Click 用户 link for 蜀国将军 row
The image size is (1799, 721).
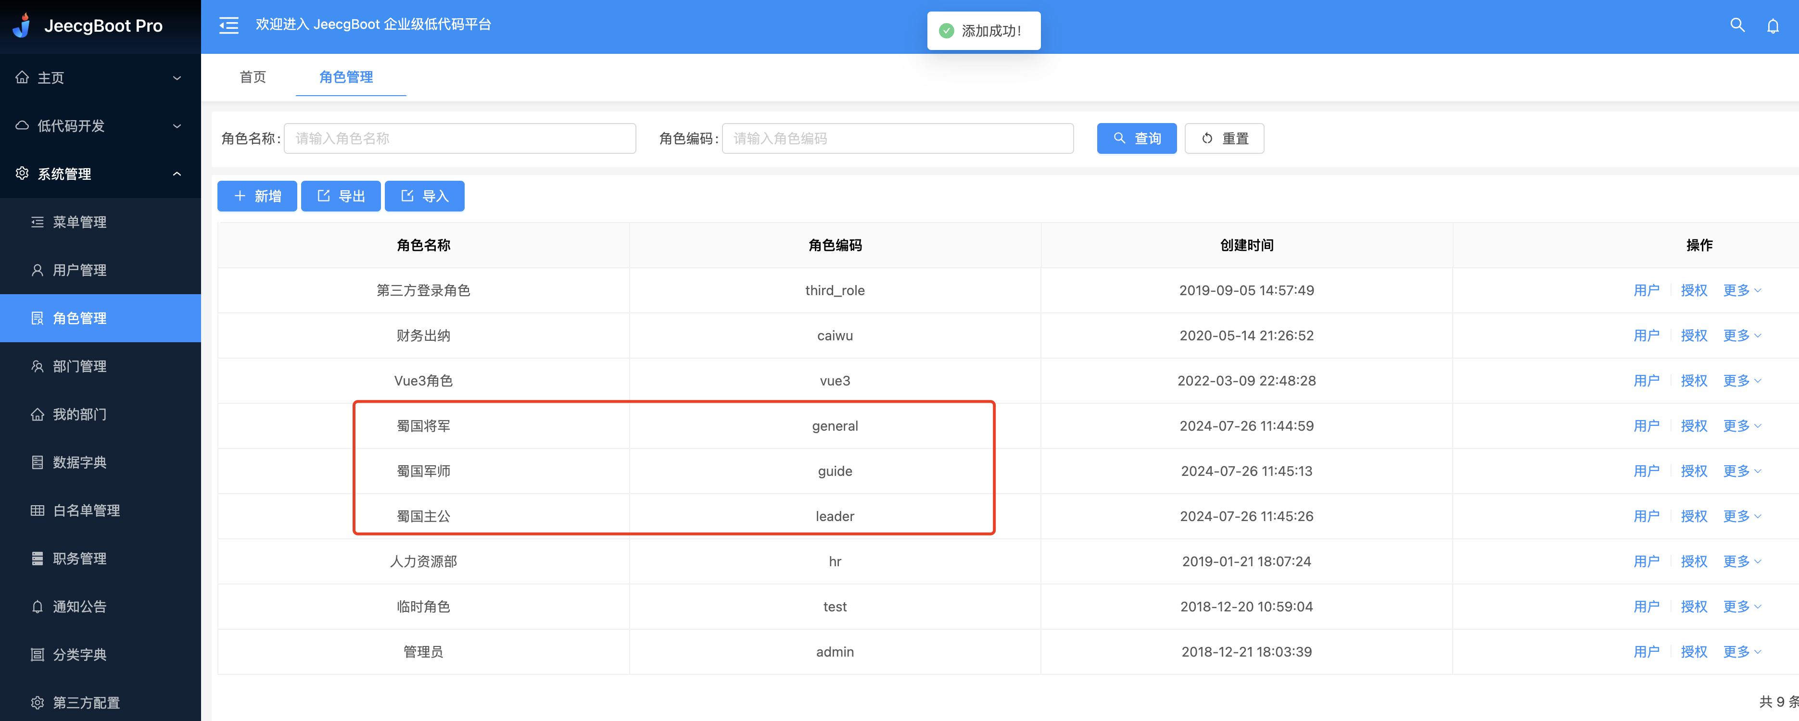click(1646, 426)
